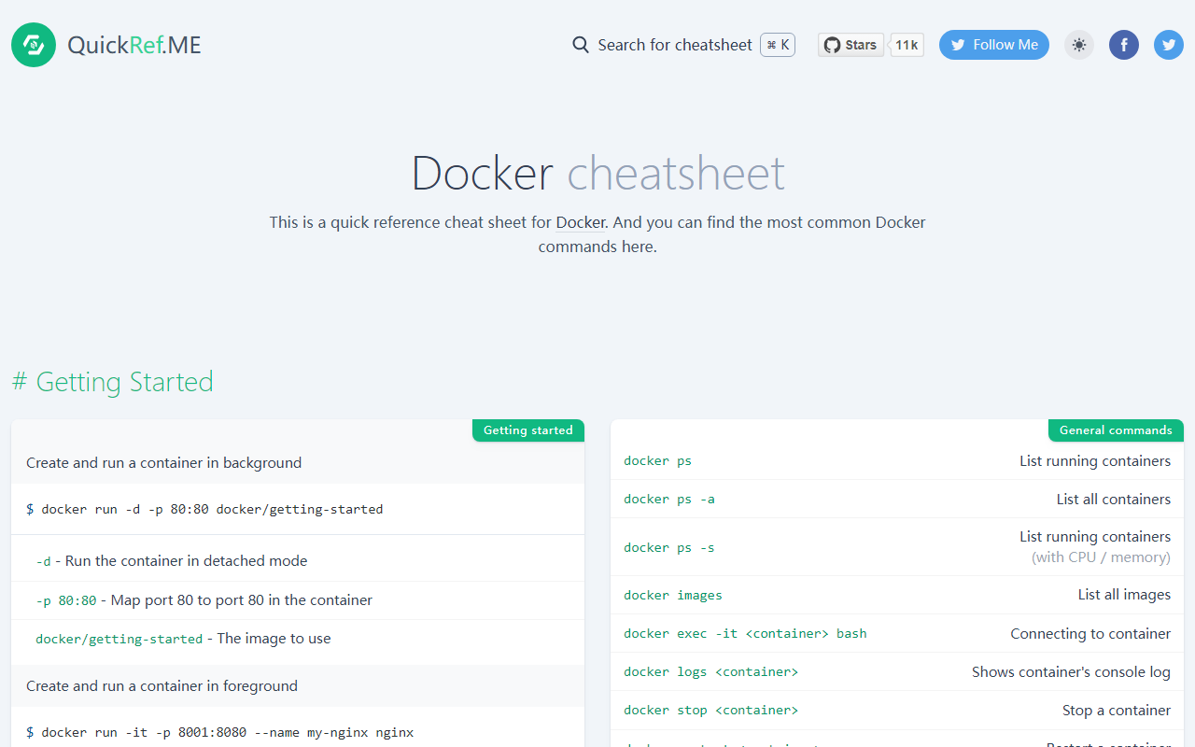The image size is (1195, 747).
Task: Open the Search for cheatsheet field
Action: (x=683, y=45)
